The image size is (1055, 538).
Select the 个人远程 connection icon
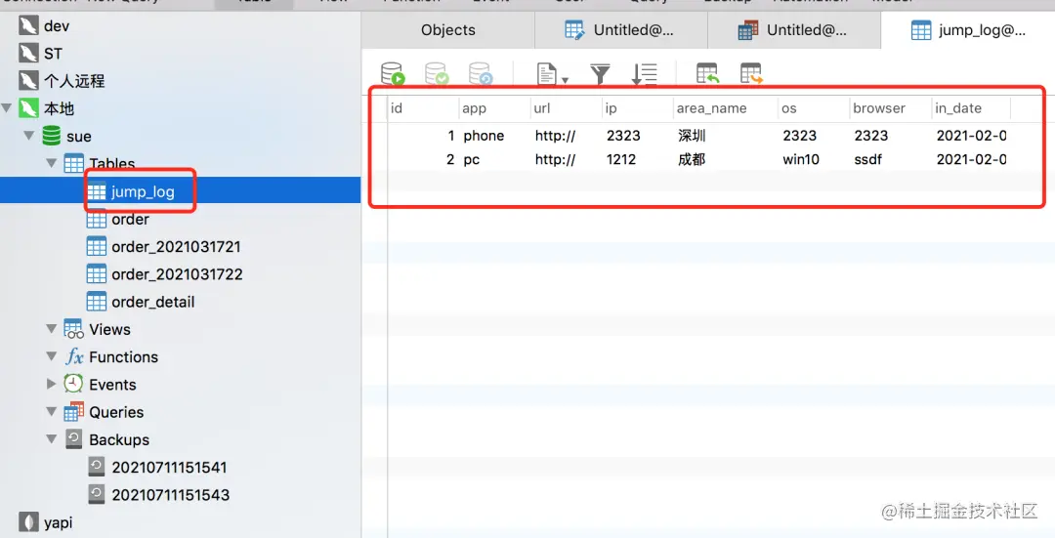28,81
